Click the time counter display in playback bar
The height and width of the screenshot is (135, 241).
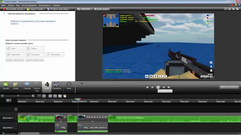pyautogui.click(x=229, y=87)
